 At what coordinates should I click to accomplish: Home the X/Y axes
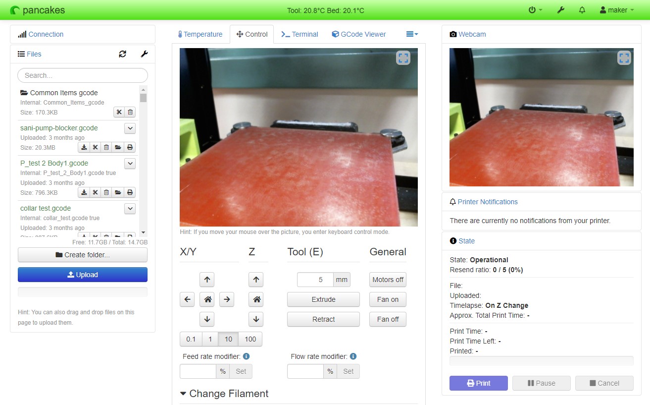[x=207, y=299]
